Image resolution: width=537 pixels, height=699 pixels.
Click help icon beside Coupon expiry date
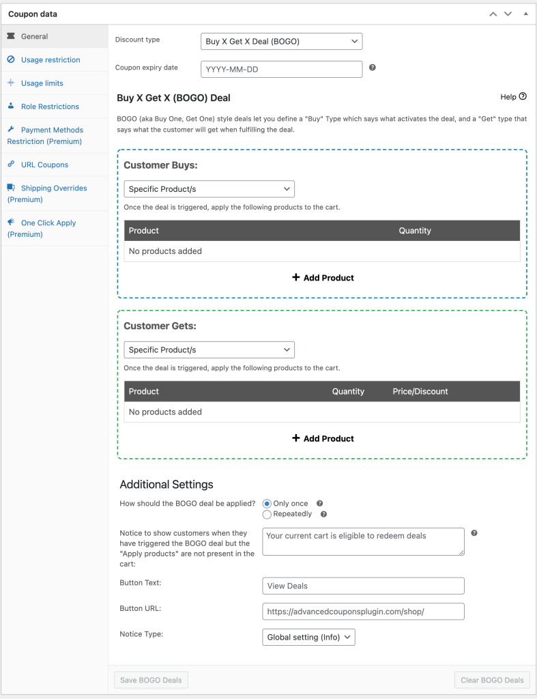pos(373,68)
